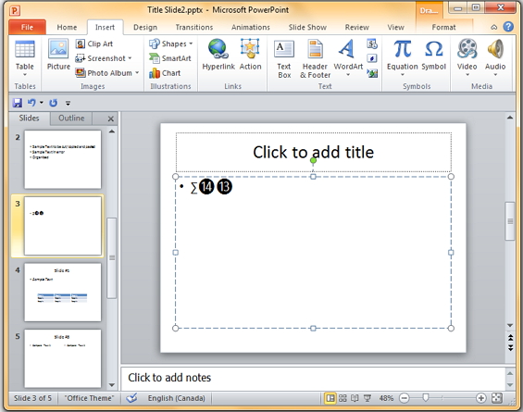Switch to Normal view
This screenshot has width=523, height=412.
point(330,398)
